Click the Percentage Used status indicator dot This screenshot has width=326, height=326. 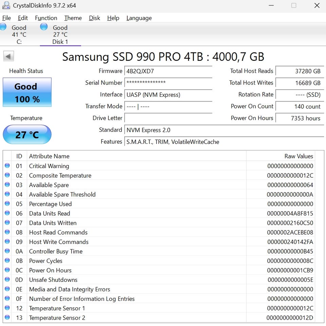pyautogui.click(x=7, y=204)
